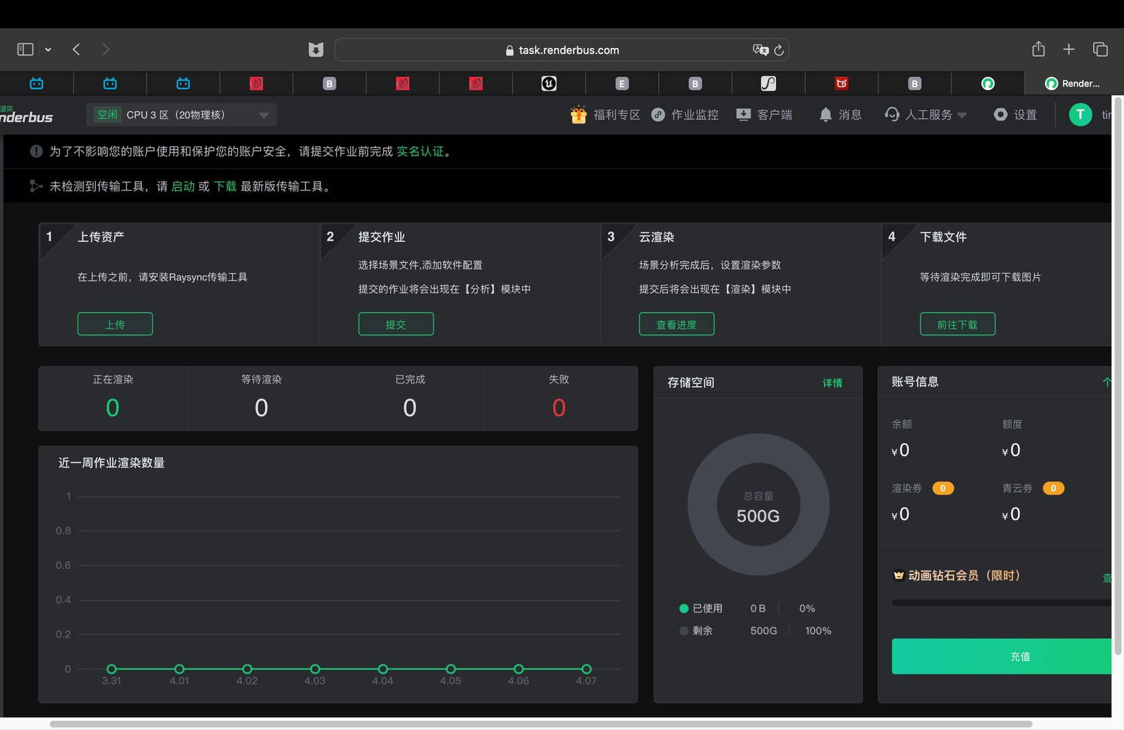Select the Render... browser tab

[x=1073, y=83]
